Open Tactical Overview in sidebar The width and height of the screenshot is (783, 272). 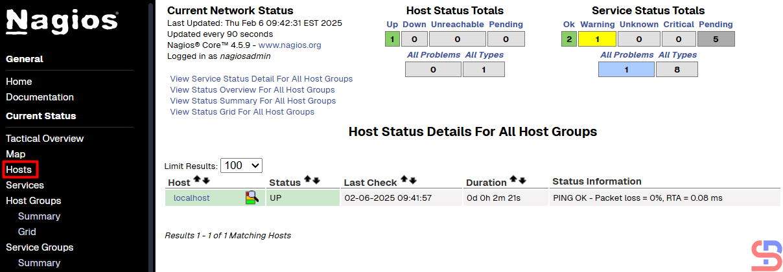[45, 139]
